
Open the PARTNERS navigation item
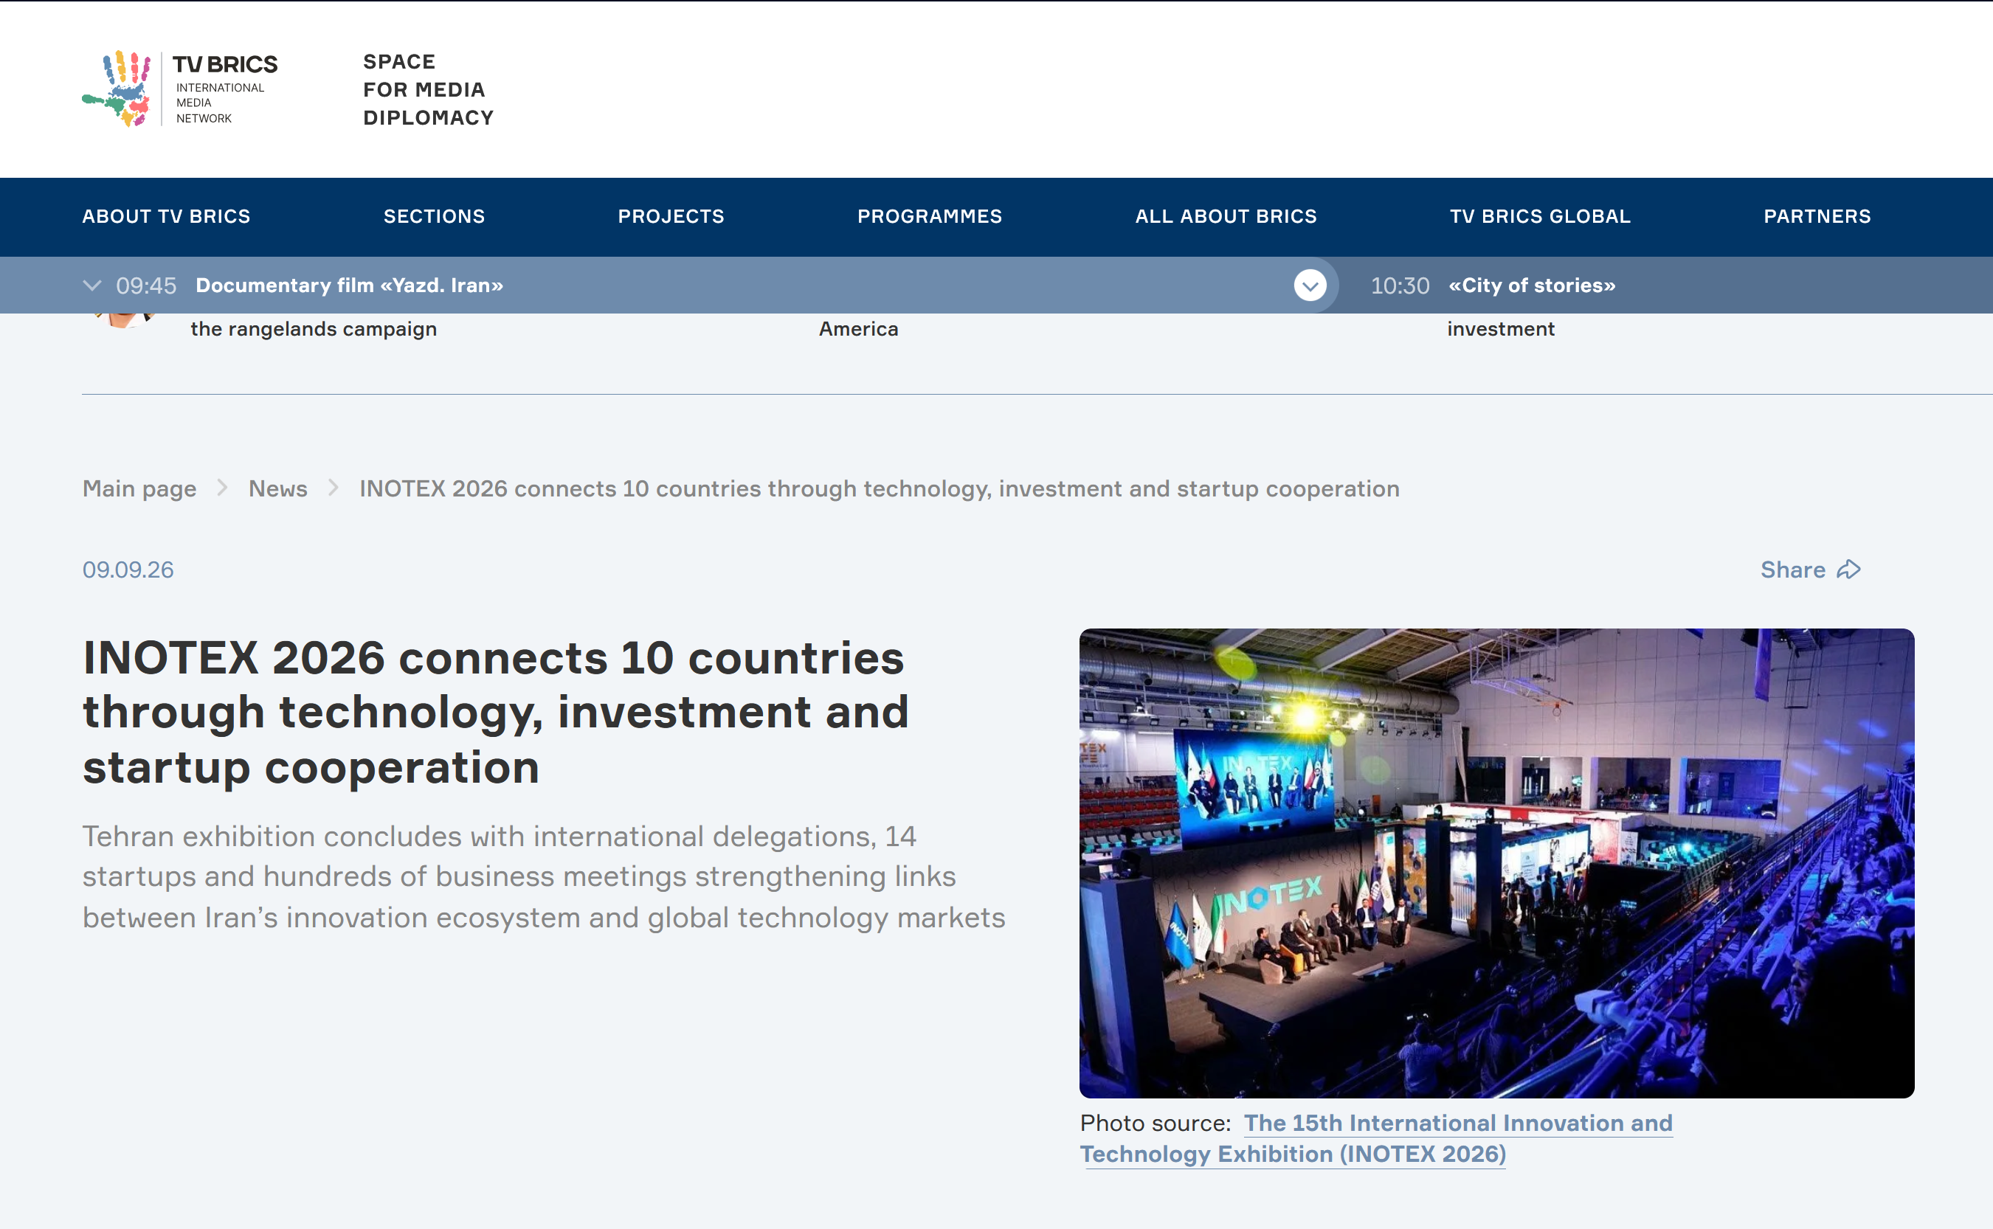click(x=1817, y=216)
